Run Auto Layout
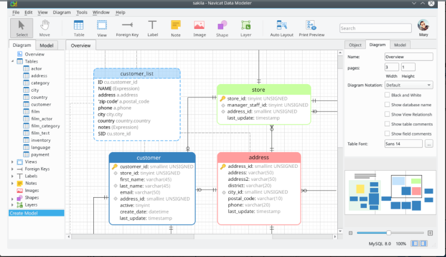Viewport: 446px width, 257px height. (282, 28)
